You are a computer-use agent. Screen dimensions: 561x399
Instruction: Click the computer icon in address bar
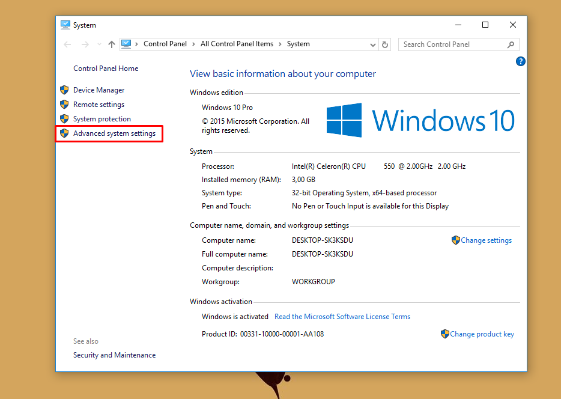click(x=126, y=44)
